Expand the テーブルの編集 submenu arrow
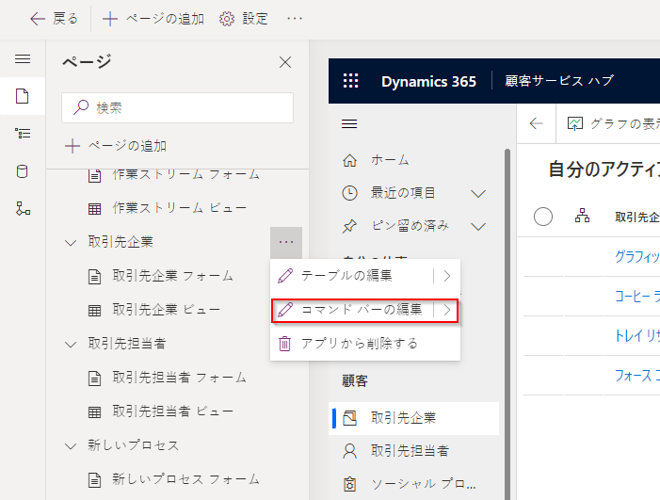The image size is (660, 500). 447,276
